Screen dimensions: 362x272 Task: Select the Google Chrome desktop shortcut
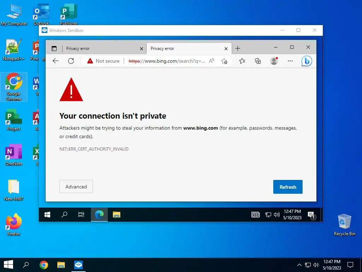(14, 87)
